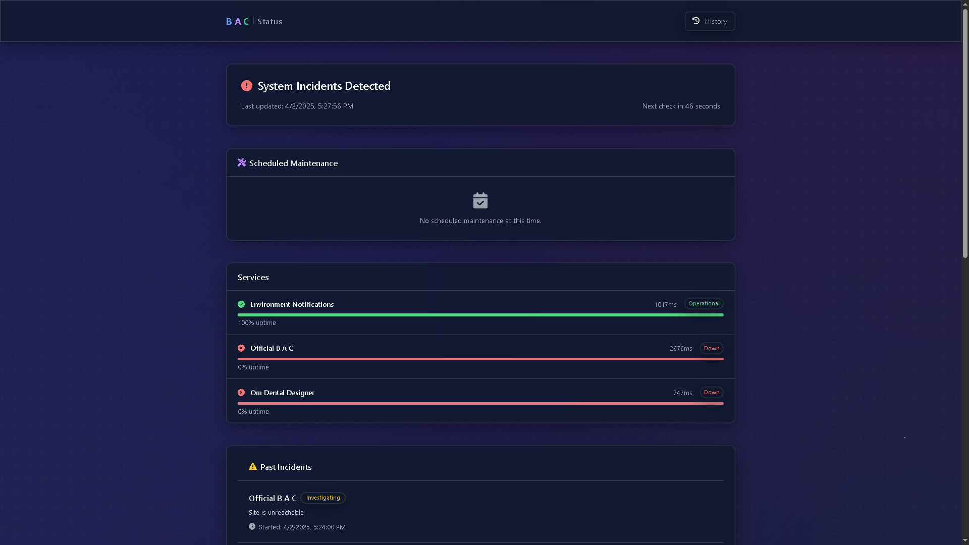Click the red alert icon beside System Incidents Detected
The image size is (969, 545).
[247, 86]
